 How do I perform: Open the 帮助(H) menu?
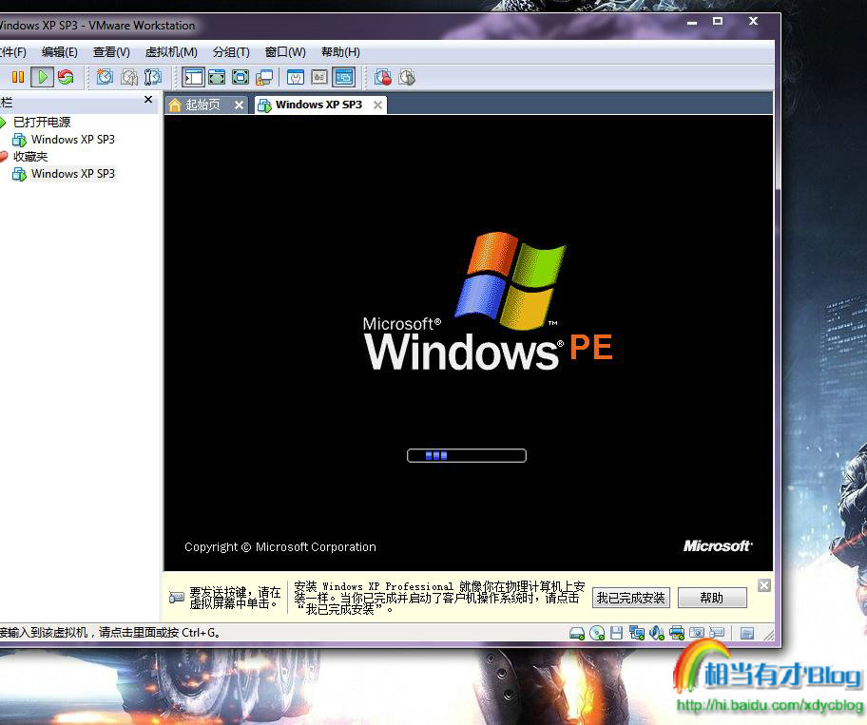click(x=340, y=52)
